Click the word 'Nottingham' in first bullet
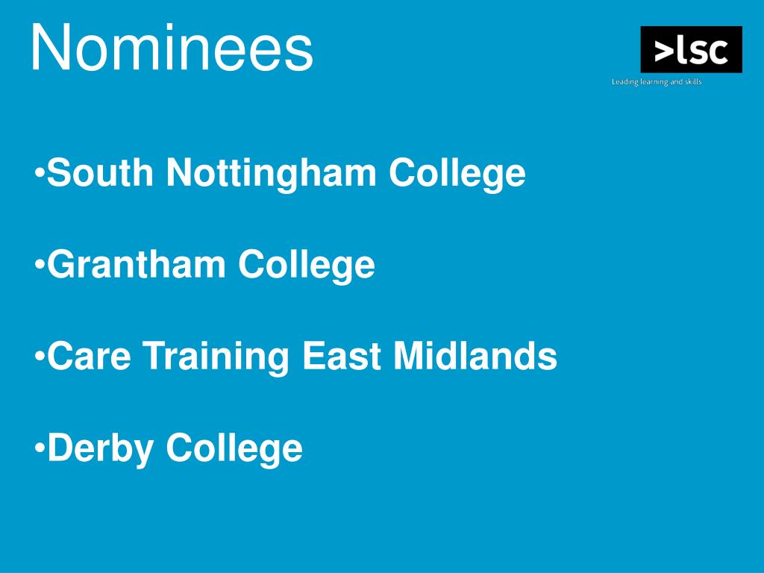 pyautogui.click(x=272, y=173)
